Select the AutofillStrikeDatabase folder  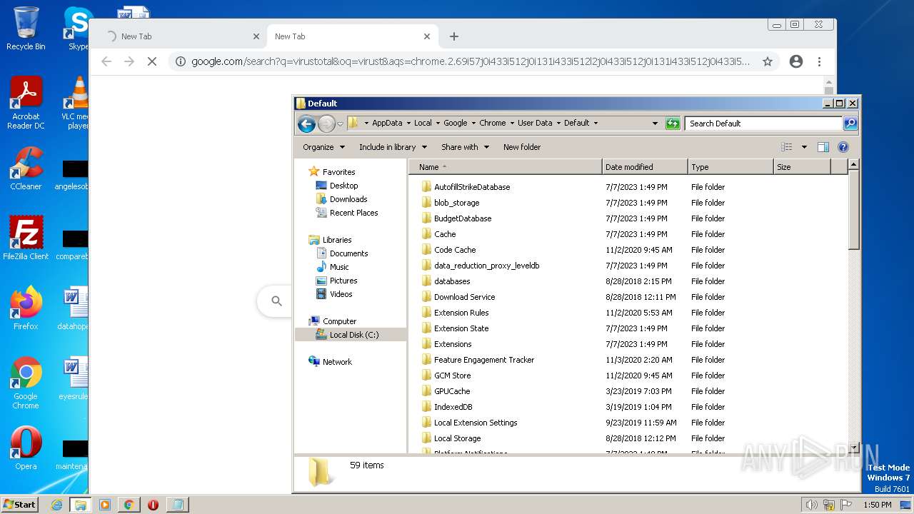[472, 187]
